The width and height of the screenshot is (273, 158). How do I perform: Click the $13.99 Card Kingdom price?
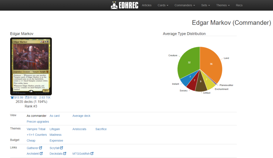tap(19, 97)
